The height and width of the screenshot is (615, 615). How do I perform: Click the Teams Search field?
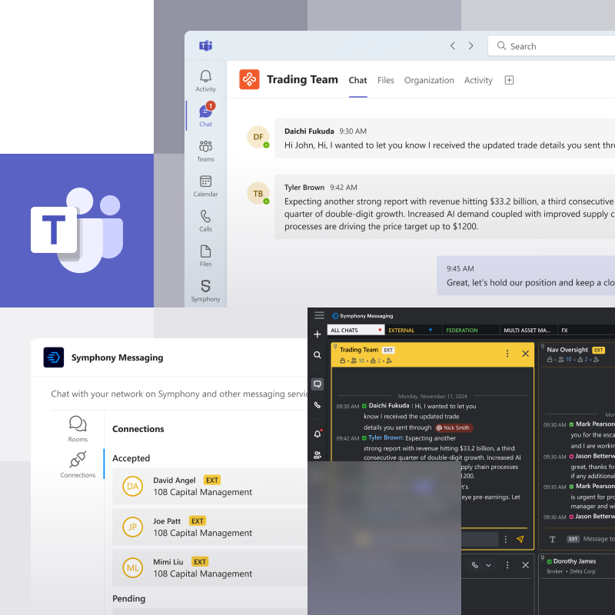553,46
